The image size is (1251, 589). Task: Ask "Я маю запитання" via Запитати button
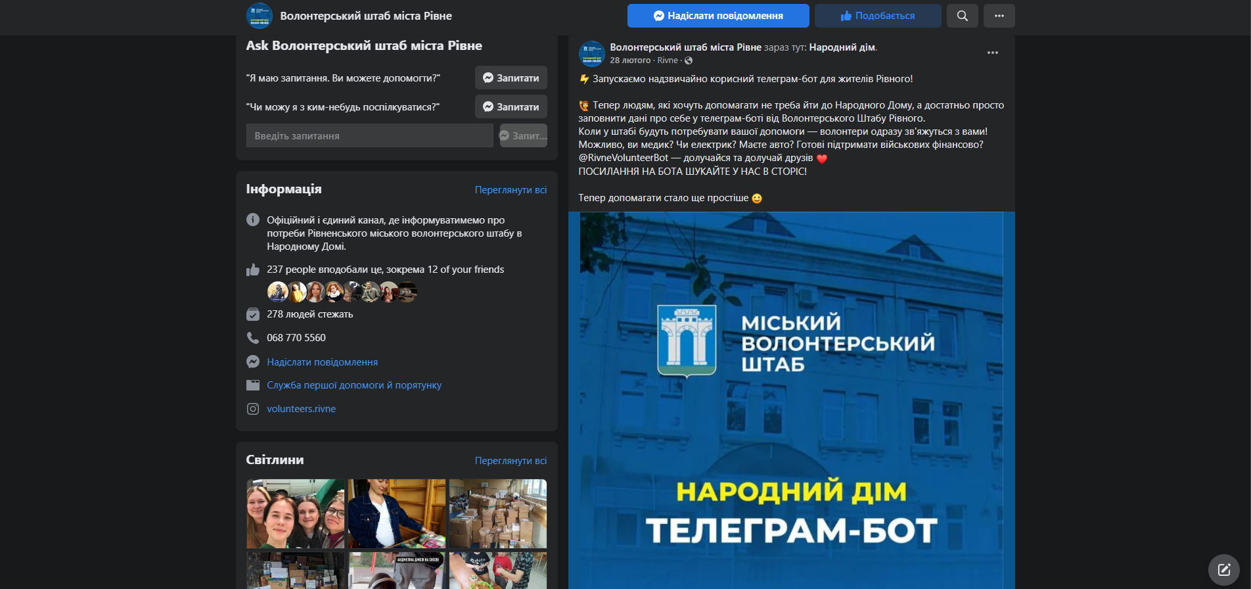click(511, 78)
